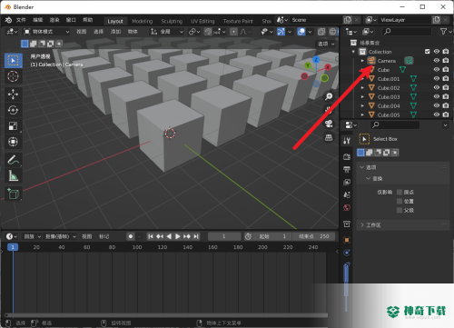This screenshot has width=454, height=328.
Task: Switch to the UV Editing workspace tab
Action: [x=202, y=21]
